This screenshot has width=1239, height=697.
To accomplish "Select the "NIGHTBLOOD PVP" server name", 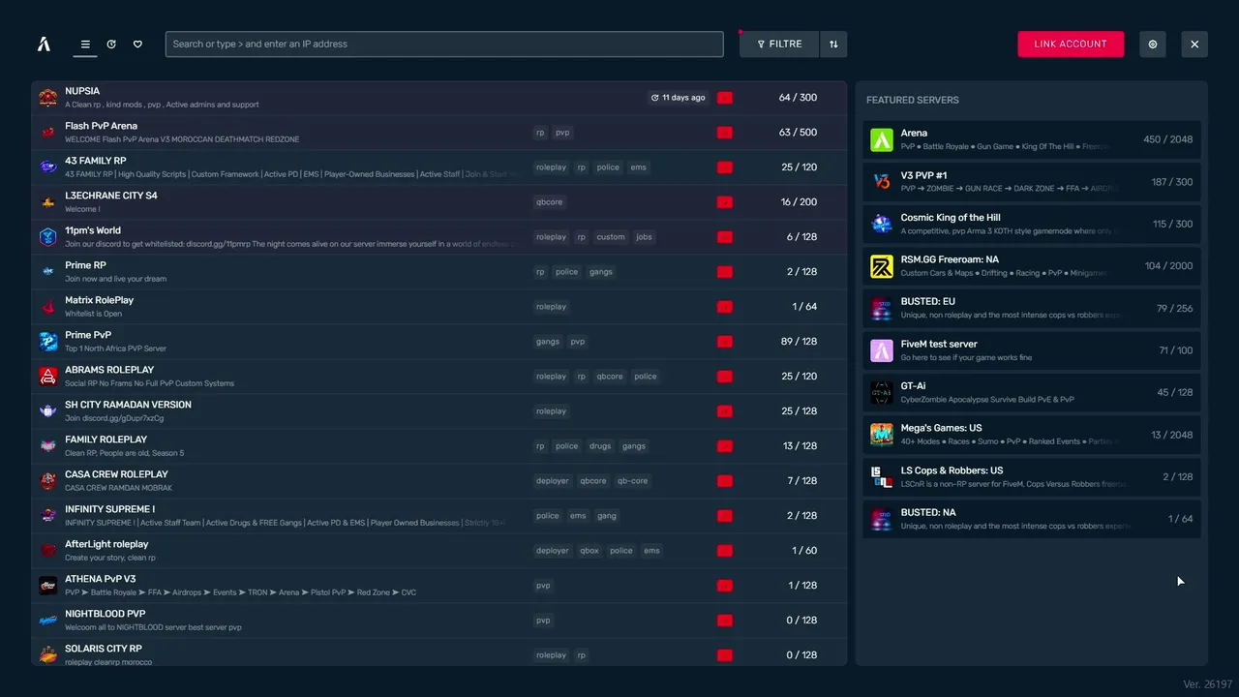I will pyautogui.click(x=106, y=614).
